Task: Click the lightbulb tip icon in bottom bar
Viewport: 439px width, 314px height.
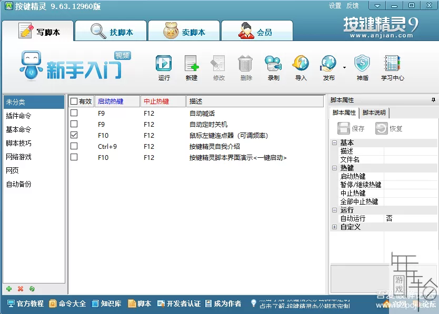Action: tap(253, 303)
